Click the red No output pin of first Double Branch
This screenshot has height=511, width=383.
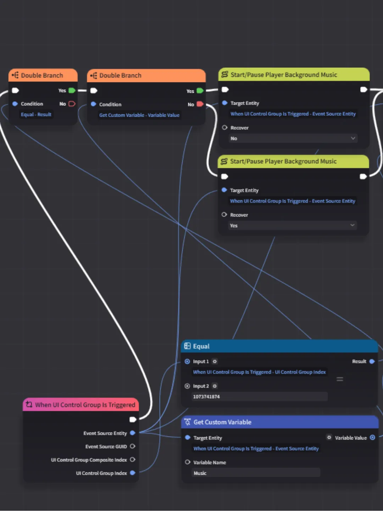click(x=72, y=104)
